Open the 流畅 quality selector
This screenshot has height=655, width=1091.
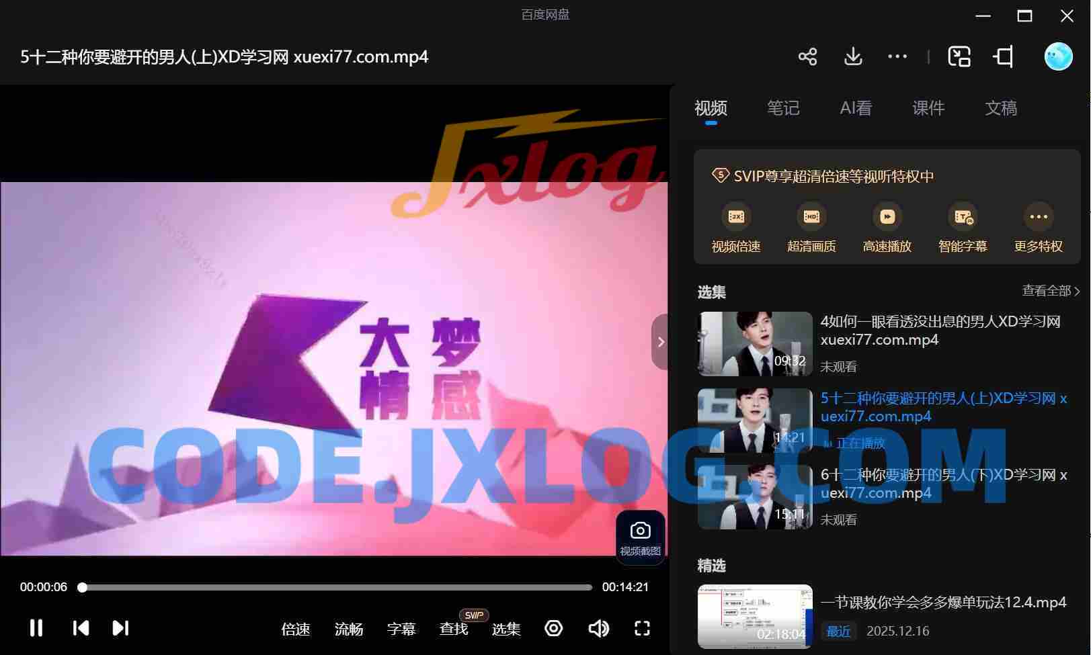click(349, 629)
